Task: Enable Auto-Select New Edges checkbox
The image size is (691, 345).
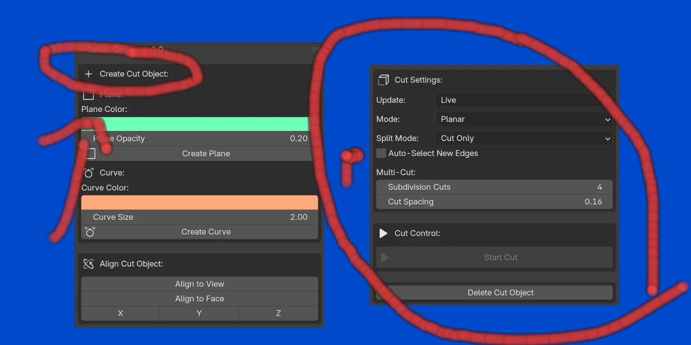Action: coord(381,154)
